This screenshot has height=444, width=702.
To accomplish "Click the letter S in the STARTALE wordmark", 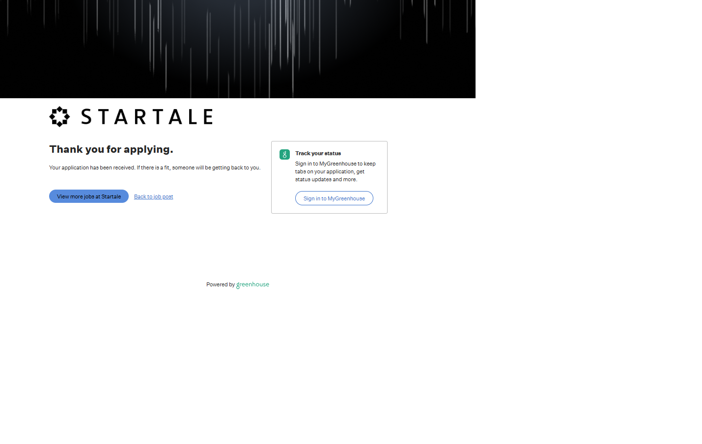I will pyautogui.click(x=87, y=117).
